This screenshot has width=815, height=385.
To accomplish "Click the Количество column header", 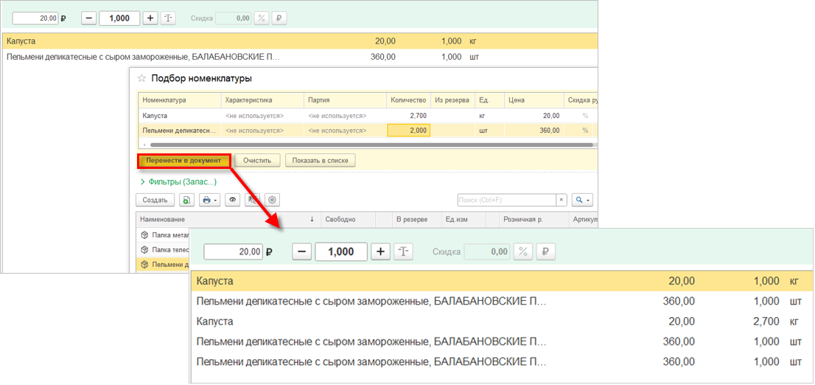I will click(408, 100).
